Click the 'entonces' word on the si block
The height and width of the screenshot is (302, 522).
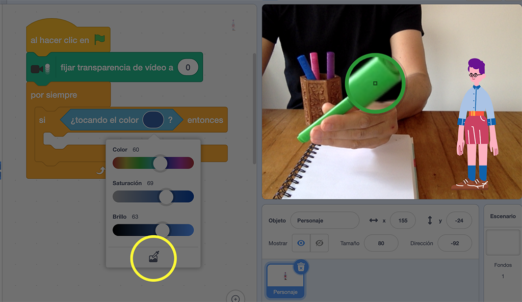click(x=205, y=120)
